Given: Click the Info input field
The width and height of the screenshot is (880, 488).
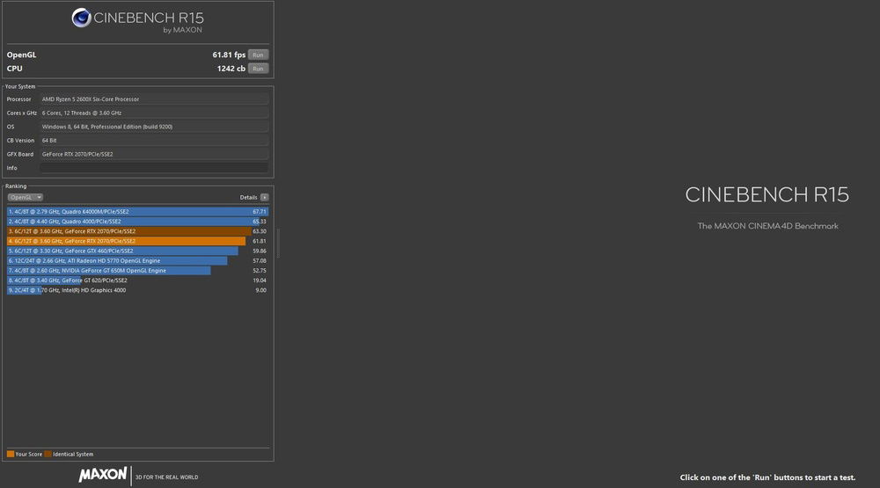Looking at the screenshot, I should click(154, 168).
